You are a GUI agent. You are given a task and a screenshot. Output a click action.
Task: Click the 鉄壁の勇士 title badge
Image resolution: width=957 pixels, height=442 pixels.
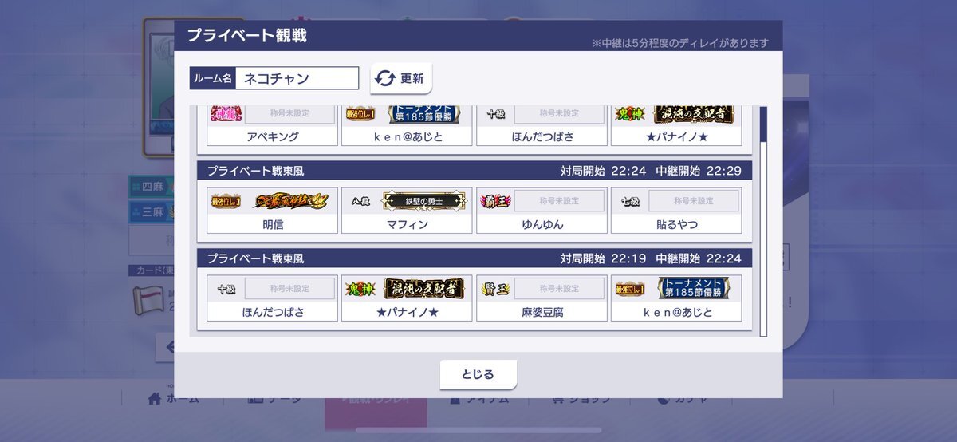(x=424, y=201)
